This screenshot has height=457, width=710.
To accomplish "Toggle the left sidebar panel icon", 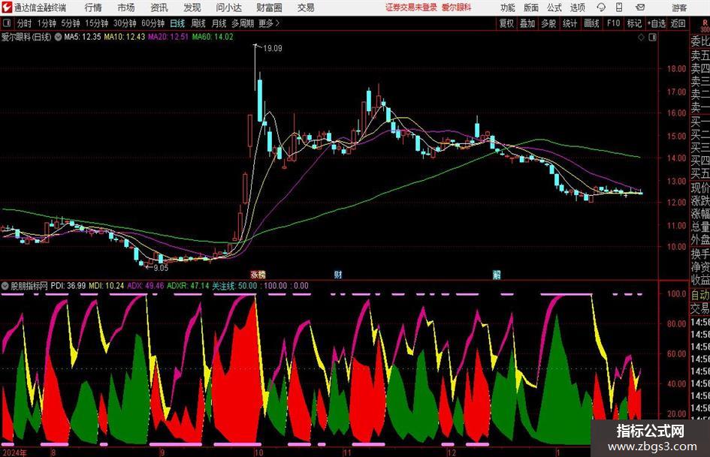I will (6, 23).
